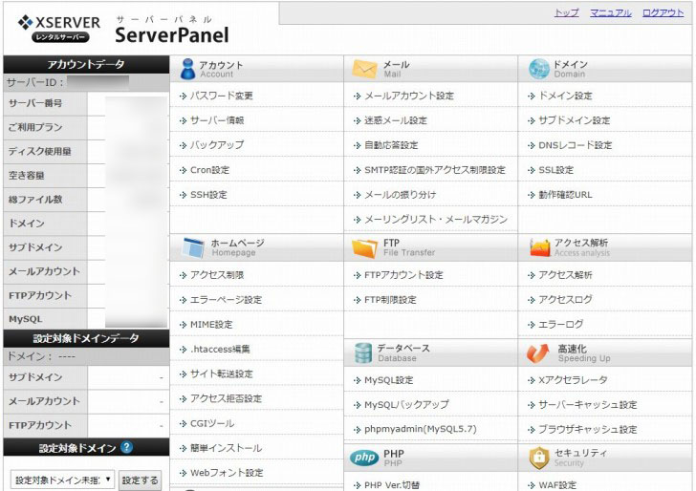Click MySQL row label in account data
The width and height of the screenshot is (696, 491).
(25, 319)
